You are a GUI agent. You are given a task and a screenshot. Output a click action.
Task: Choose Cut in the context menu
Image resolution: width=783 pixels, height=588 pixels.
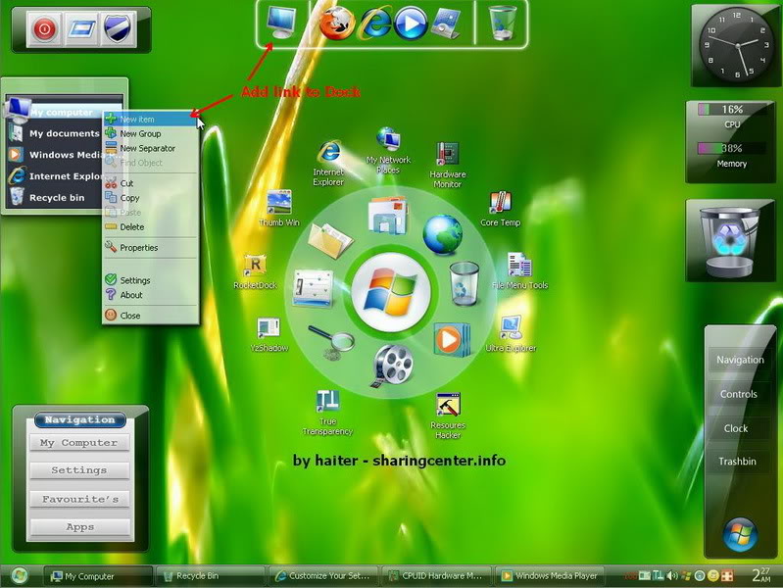coord(150,183)
